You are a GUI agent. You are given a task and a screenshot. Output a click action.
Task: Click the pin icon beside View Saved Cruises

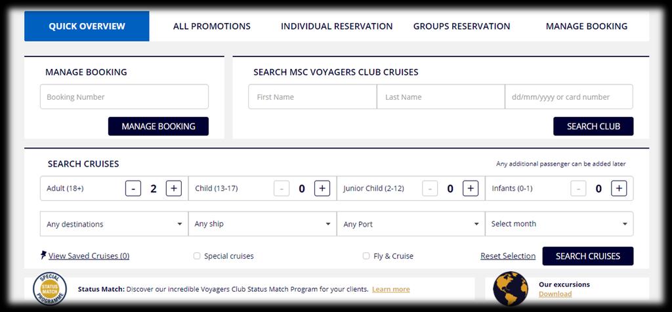(x=43, y=256)
